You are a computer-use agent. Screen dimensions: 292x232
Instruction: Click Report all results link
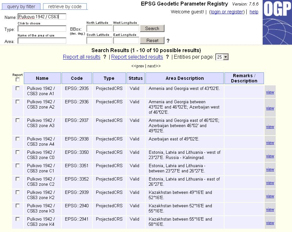(82, 57)
